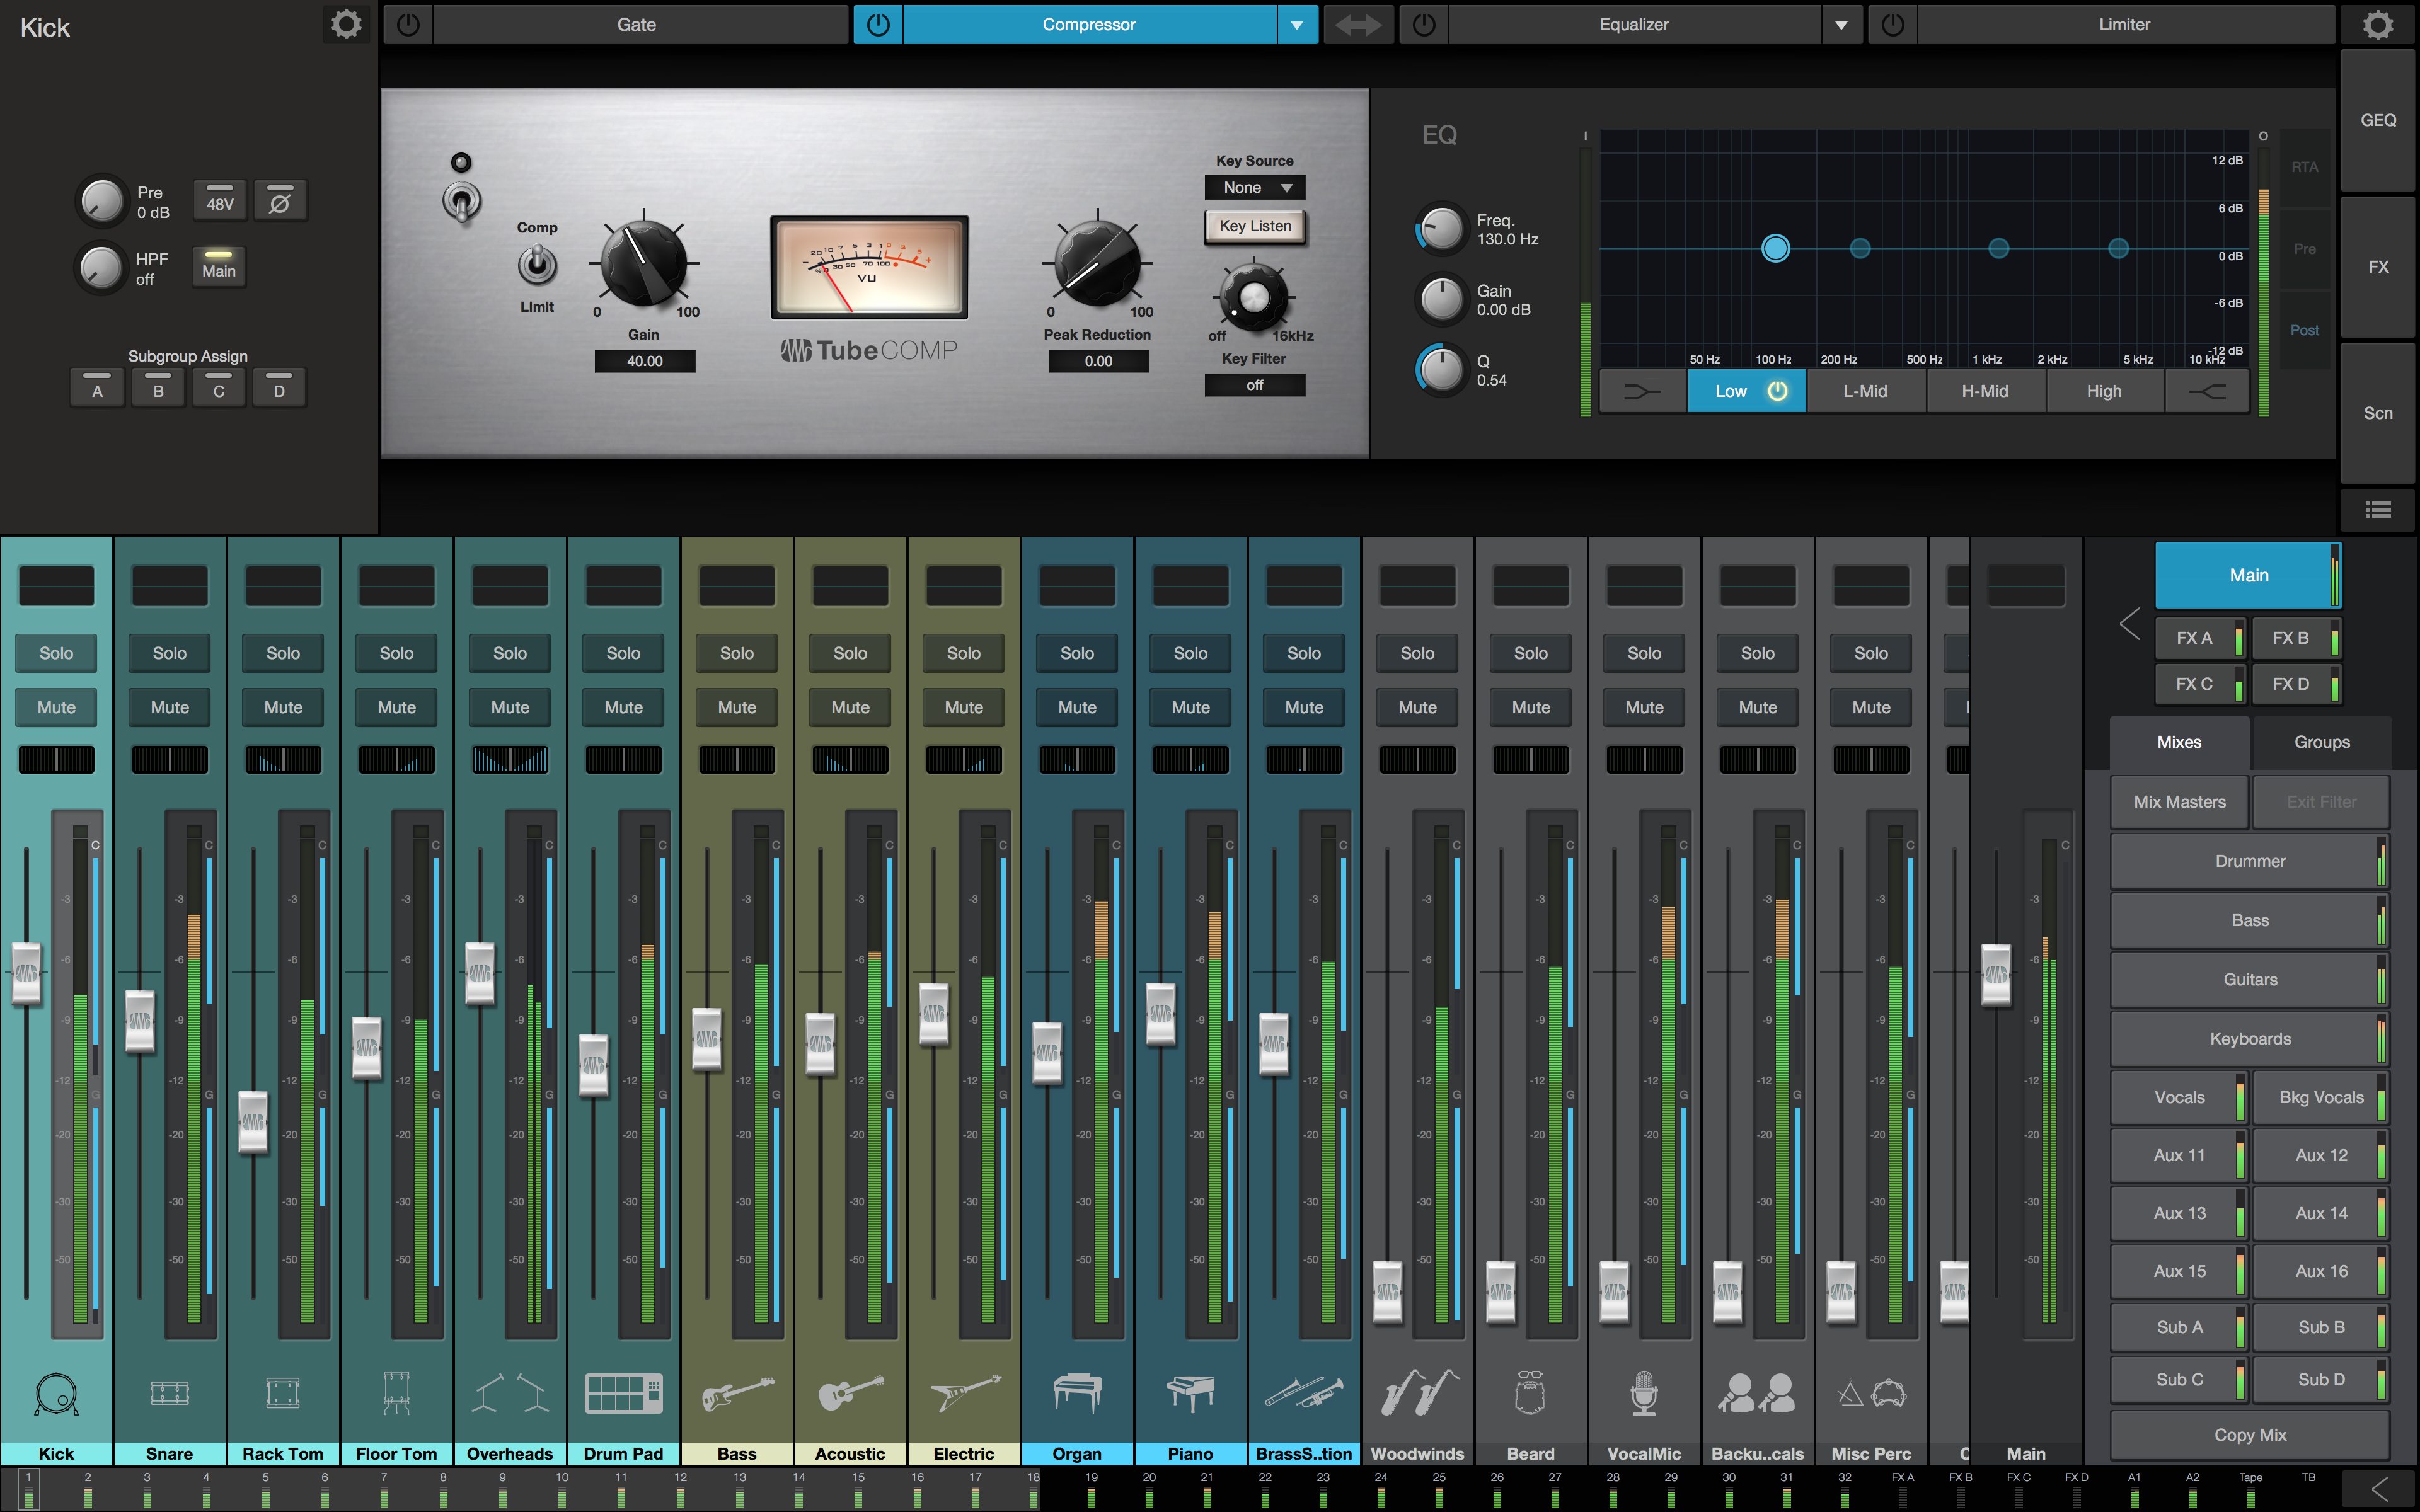Click the Overheads cymbals channel icon
Viewport: 2420px width, 1512px height.
pos(510,1393)
